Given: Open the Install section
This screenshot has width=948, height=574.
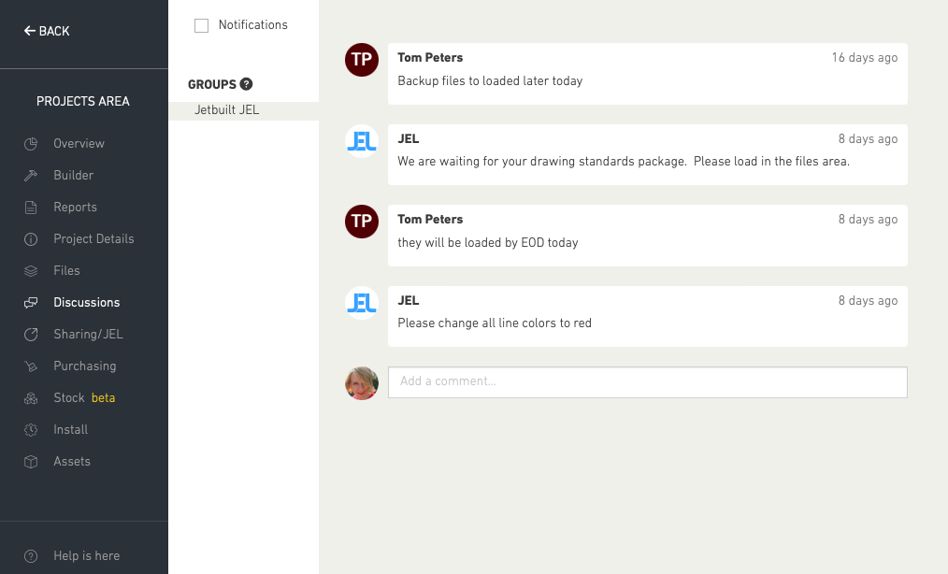Looking at the screenshot, I should [71, 429].
